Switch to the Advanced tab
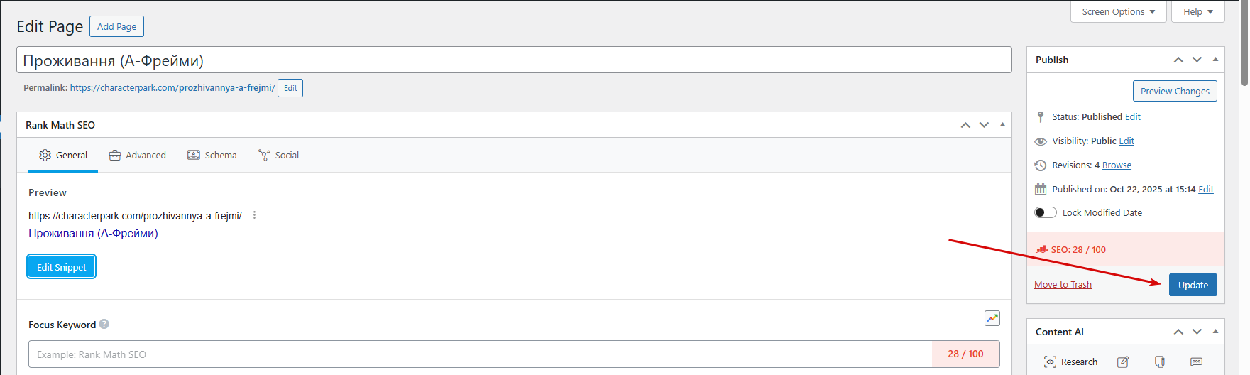 tap(138, 155)
